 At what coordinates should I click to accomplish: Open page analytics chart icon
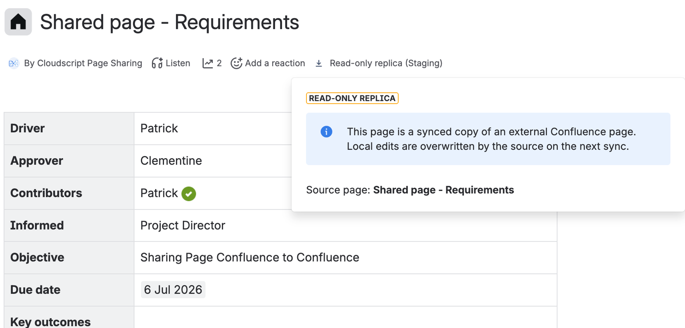point(208,63)
